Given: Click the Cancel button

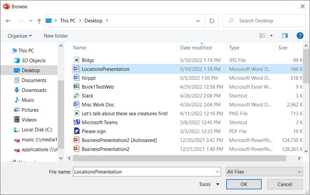Looking at the screenshot, I should tap(285, 184).
